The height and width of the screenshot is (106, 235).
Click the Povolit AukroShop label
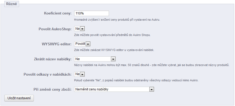pos(55,29)
